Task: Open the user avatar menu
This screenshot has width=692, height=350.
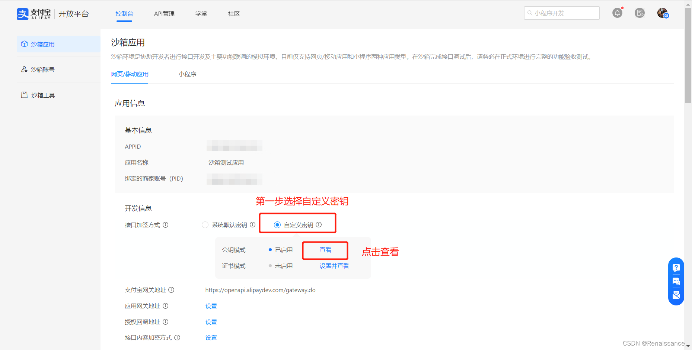Action: point(663,13)
